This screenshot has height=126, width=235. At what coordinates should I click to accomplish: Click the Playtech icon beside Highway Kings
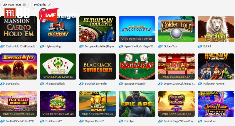[42, 46]
